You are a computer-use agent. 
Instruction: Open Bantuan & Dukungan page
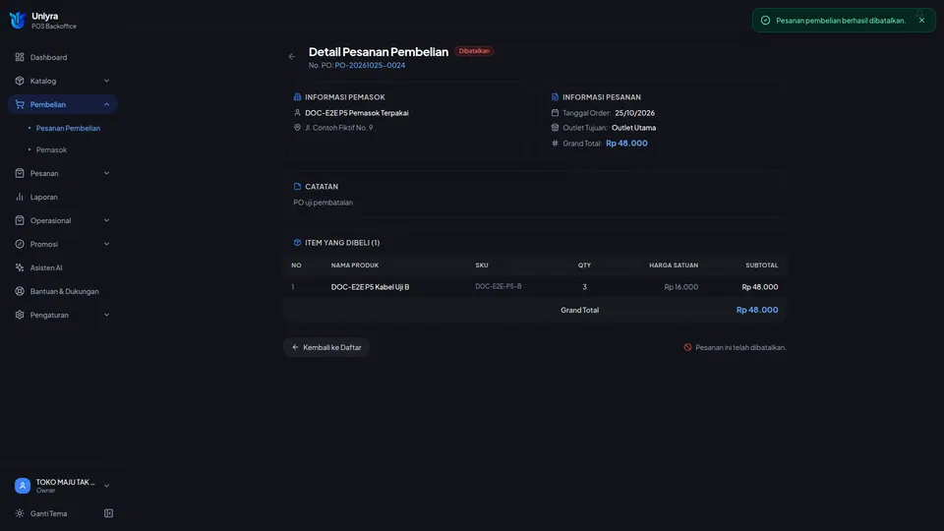[x=63, y=291]
